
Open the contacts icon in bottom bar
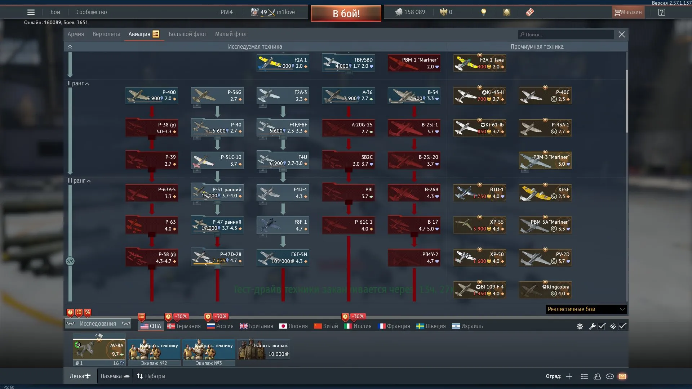597,376
